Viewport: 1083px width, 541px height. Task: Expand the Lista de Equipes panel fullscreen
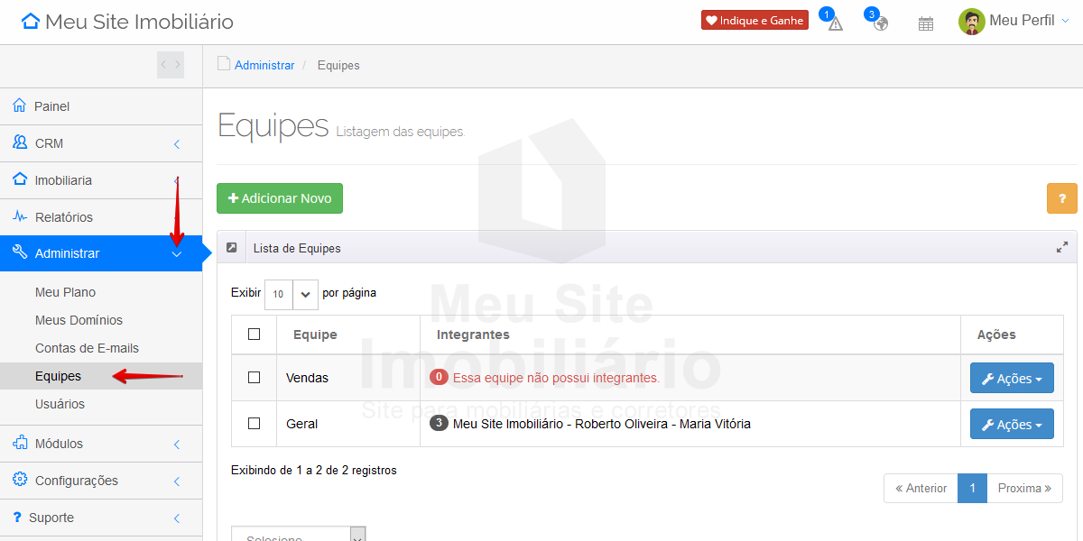coord(1062,248)
